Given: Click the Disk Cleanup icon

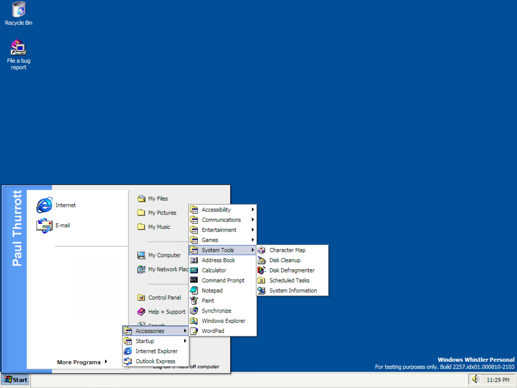Looking at the screenshot, I should coord(261,260).
